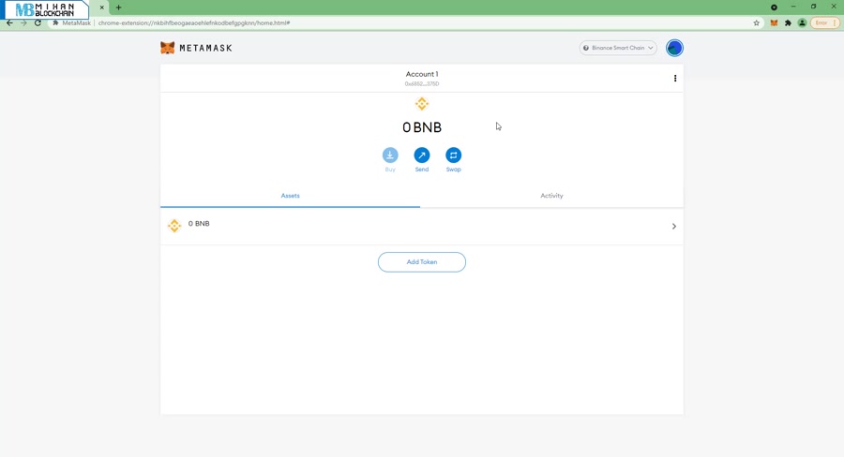The image size is (844, 457).
Task: Click the Error indicator in toolbar
Action: (821, 23)
